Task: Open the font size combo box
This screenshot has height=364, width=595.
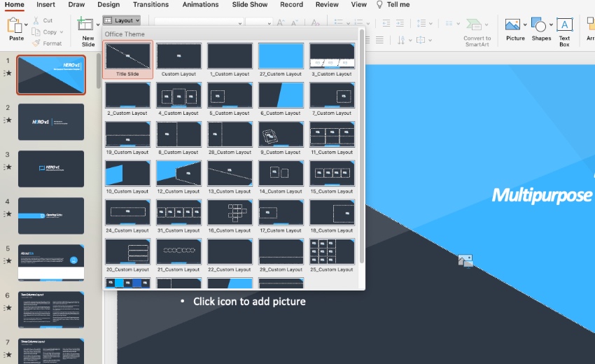Action: (258, 23)
